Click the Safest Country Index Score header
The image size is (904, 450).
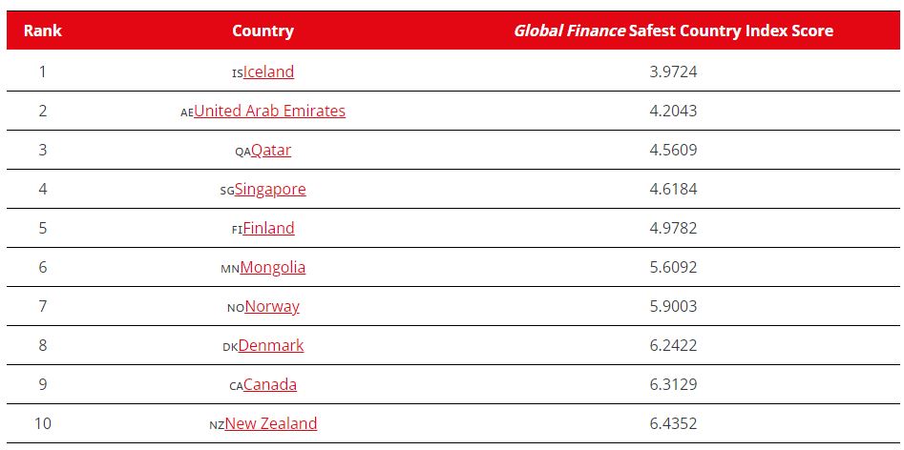tap(673, 31)
